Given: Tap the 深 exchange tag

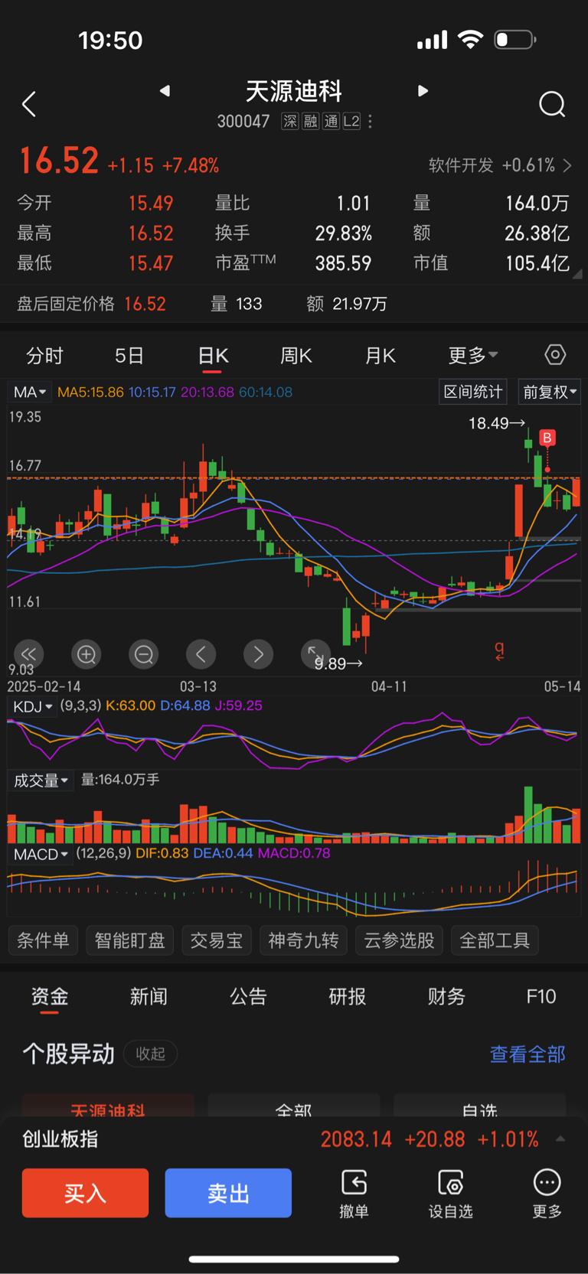Looking at the screenshot, I should 289,122.
